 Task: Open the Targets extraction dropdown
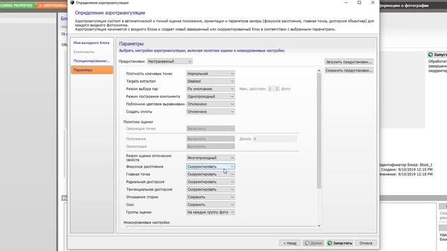[x=211, y=82]
